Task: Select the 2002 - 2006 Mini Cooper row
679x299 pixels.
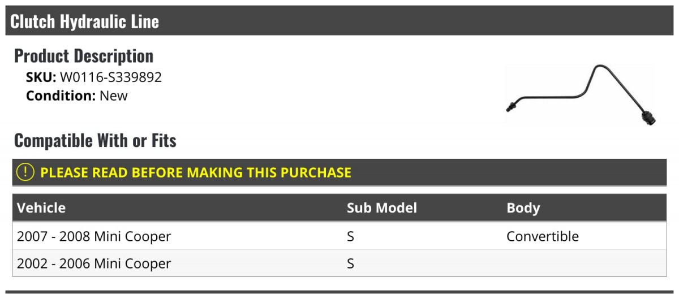Action: click(x=339, y=263)
